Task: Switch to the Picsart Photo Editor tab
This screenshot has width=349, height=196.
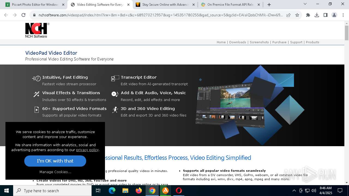Action: [x=34, y=5]
